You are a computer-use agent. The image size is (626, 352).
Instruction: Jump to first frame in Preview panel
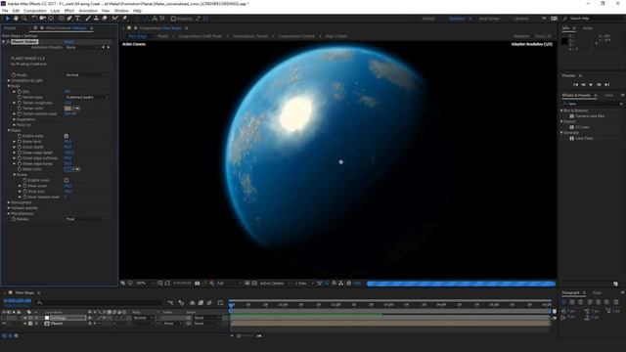pyautogui.click(x=575, y=85)
